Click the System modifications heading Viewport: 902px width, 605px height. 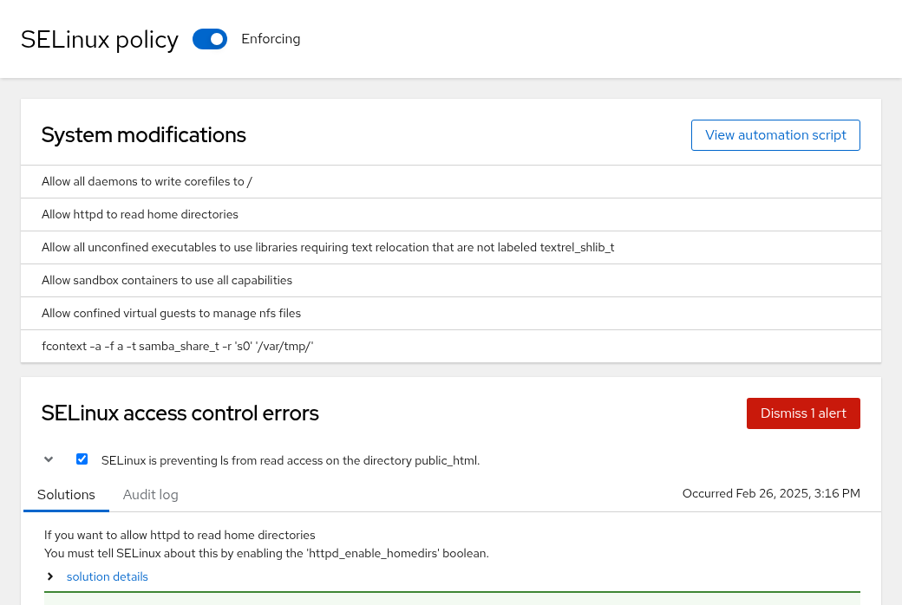(x=144, y=135)
